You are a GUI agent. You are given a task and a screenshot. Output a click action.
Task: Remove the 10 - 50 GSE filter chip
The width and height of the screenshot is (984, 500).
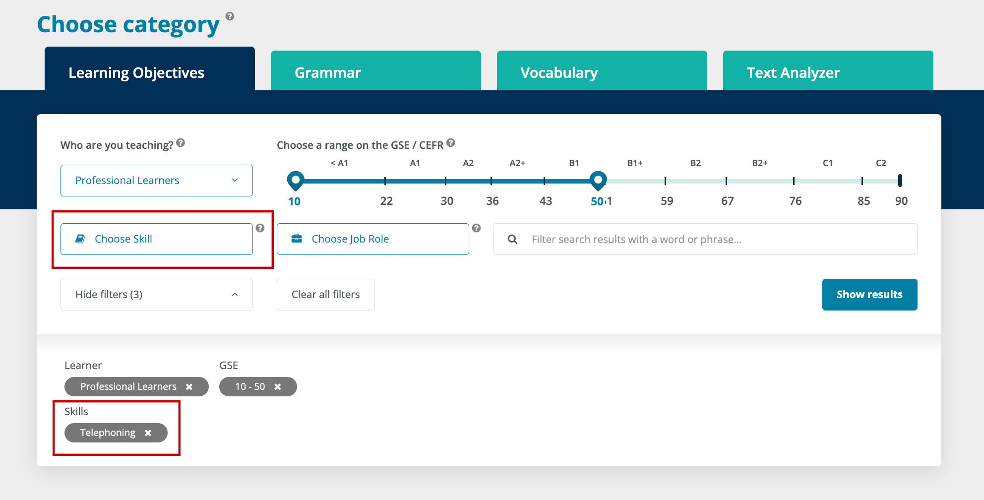point(278,387)
